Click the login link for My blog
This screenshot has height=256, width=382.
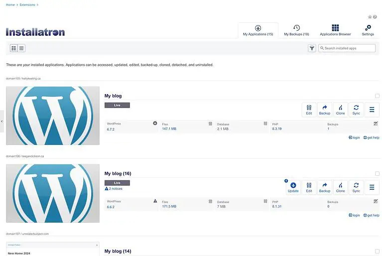pos(354,137)
